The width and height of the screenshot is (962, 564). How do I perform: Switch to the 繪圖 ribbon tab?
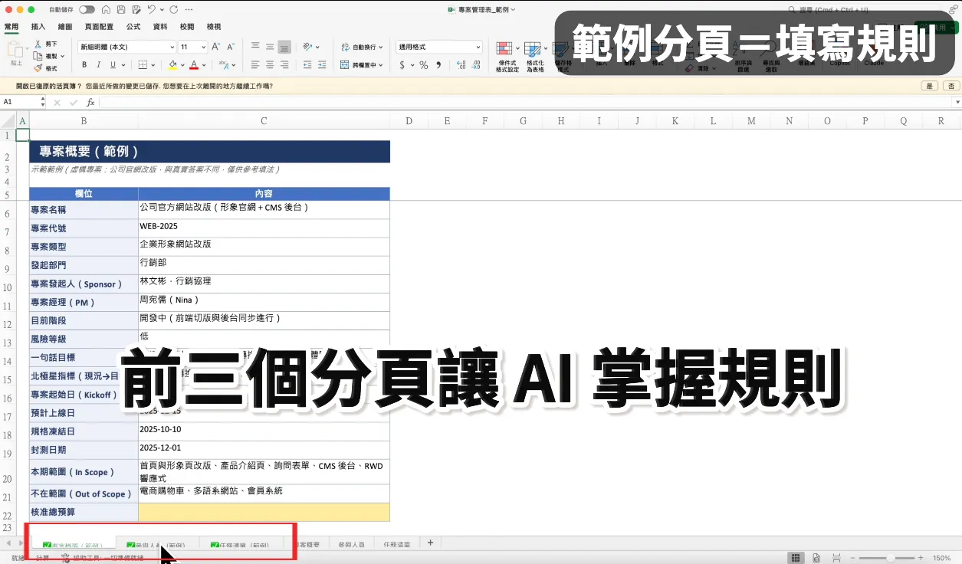(x=65, y=26)
